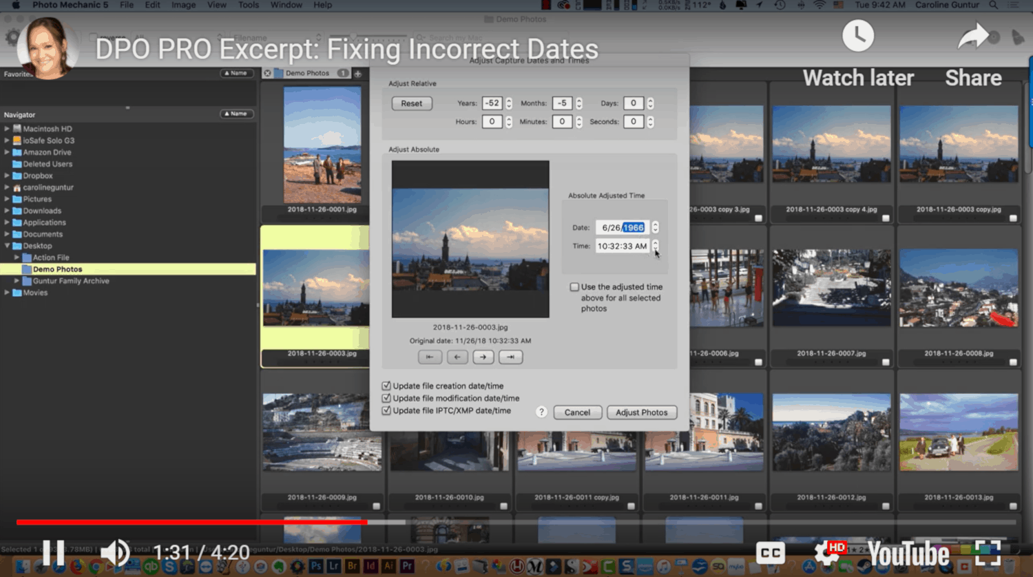Uncheck Update file modification date/time
This screenshot has width=1033, height=577.
386,399
